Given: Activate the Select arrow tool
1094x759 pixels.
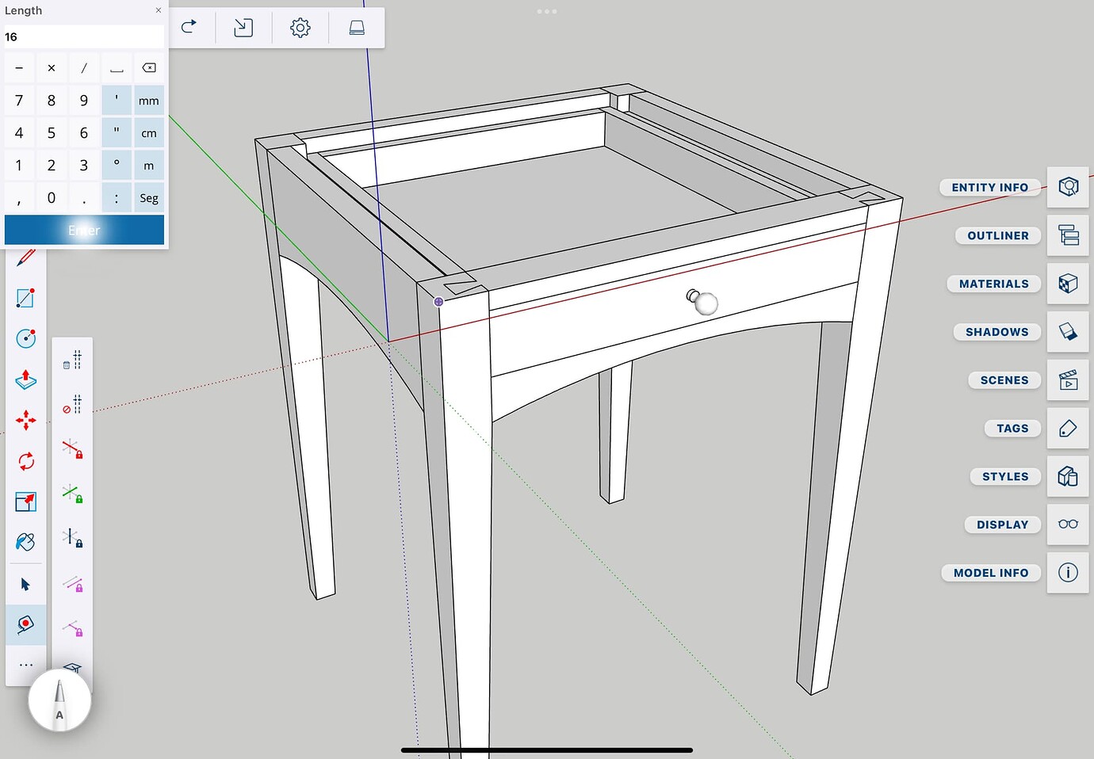Looking at the screenshot, I should click(25, 584).
